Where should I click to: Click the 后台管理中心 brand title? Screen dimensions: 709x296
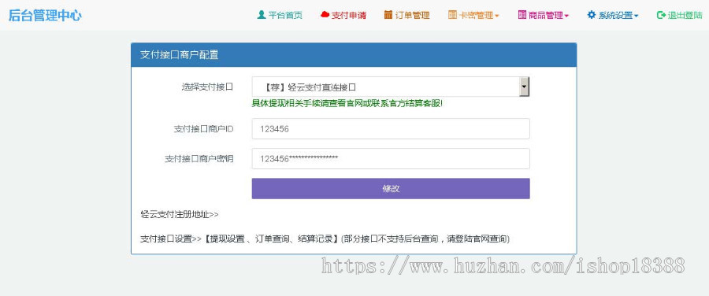pyautogui.click(x=45, y=16)
